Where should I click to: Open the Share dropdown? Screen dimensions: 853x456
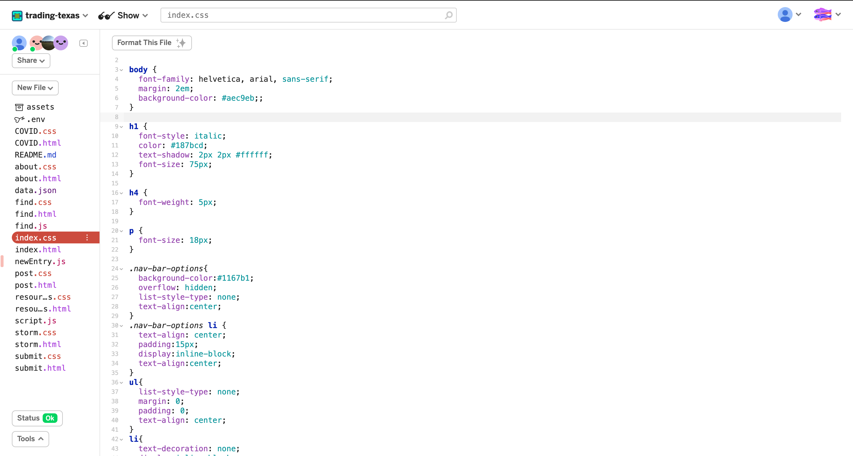pyautogui.click(x=31, y=61)
